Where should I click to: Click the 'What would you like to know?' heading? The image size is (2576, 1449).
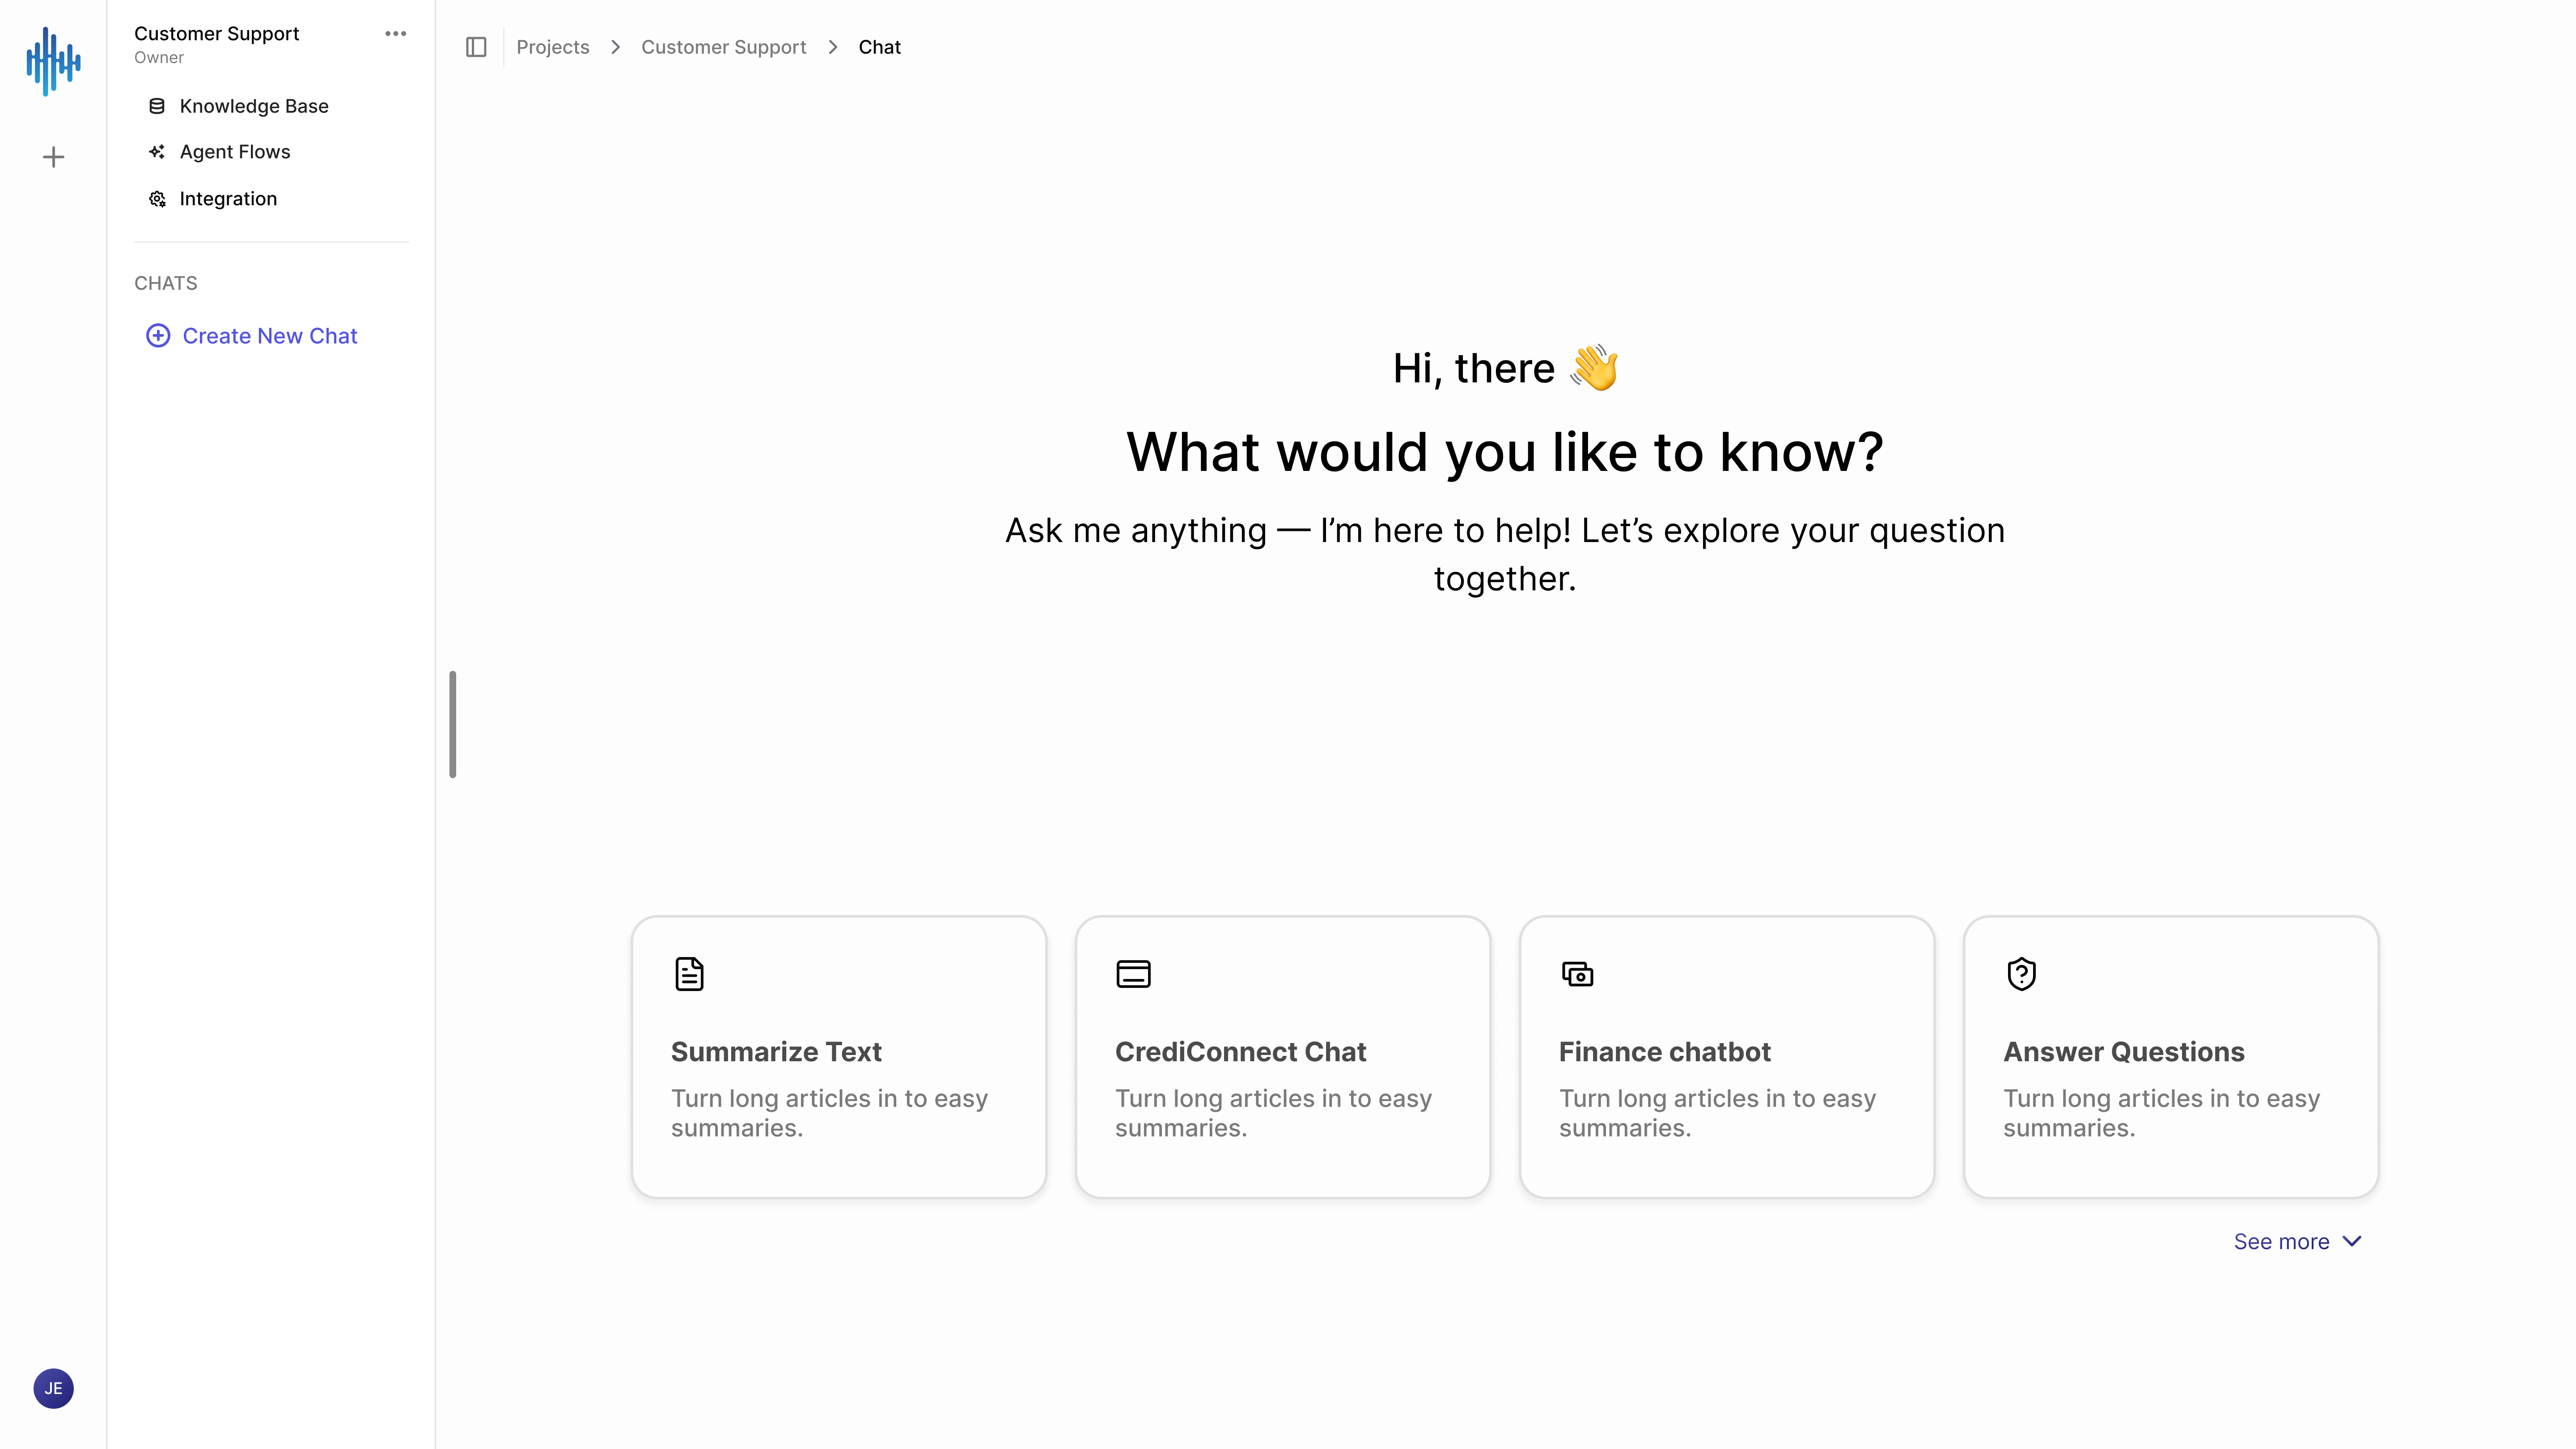tap(1505, 452)
